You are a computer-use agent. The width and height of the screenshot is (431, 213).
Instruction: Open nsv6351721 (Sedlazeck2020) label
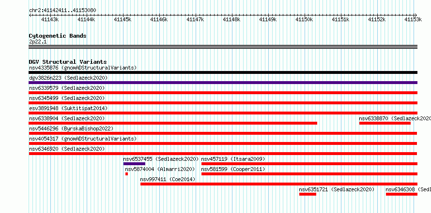337,189
